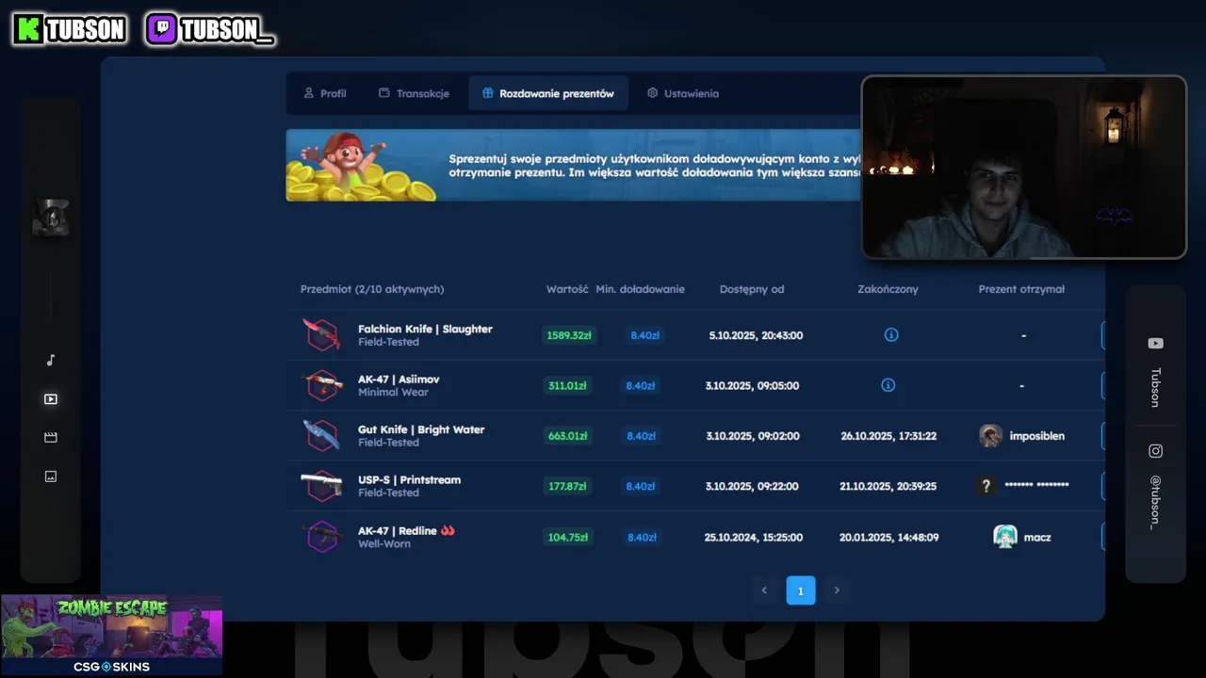Click the AK-47 Asiimov item thumbnail
The width and height of the screenshot is (1206, 678).
322,385
